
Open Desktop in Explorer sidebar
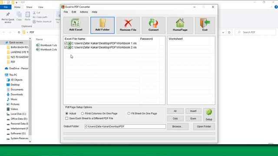(13, 85)
